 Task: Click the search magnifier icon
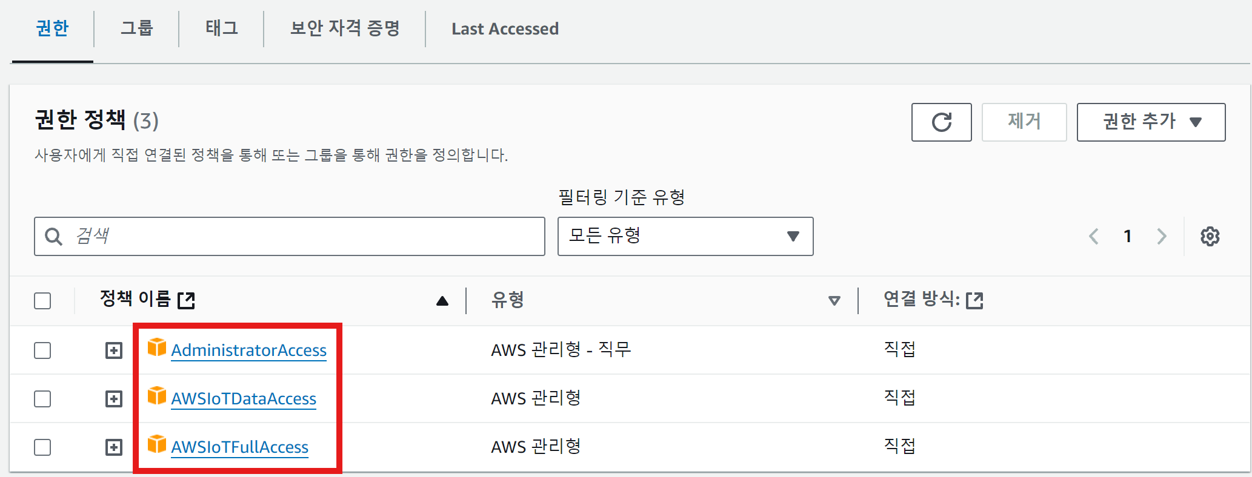[54, 237]
